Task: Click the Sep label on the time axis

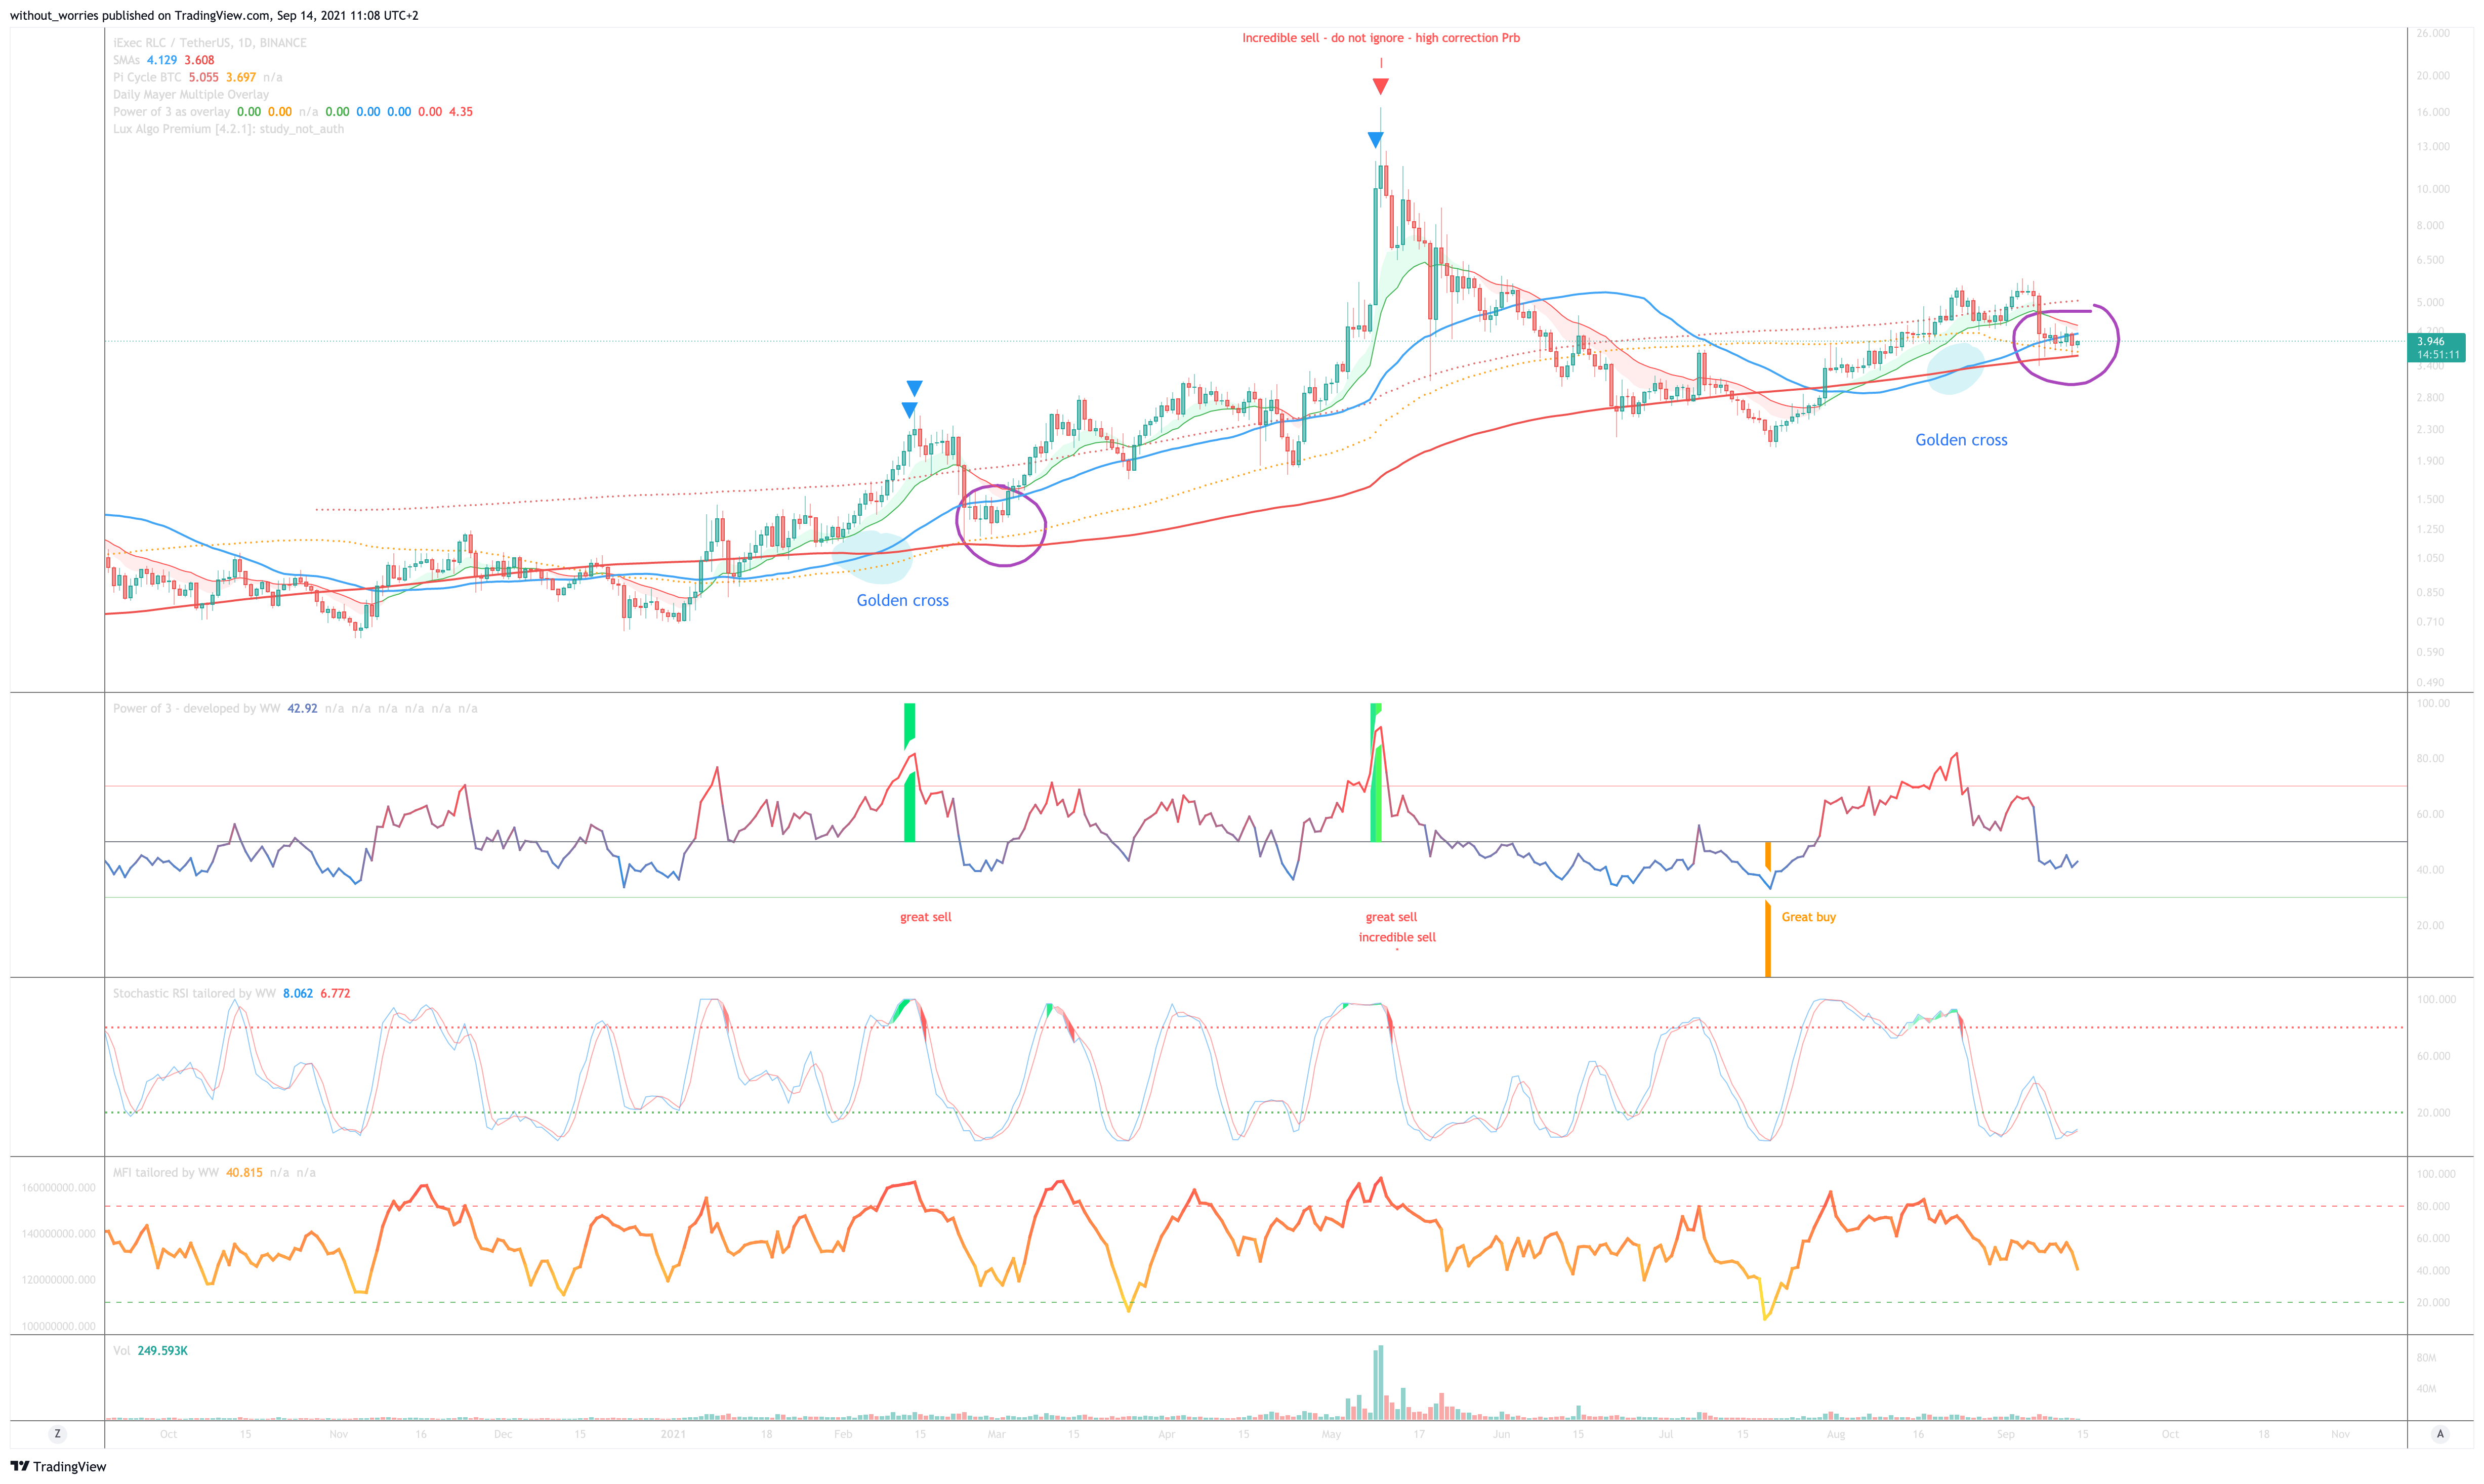Action: tap(2005, 1434)
